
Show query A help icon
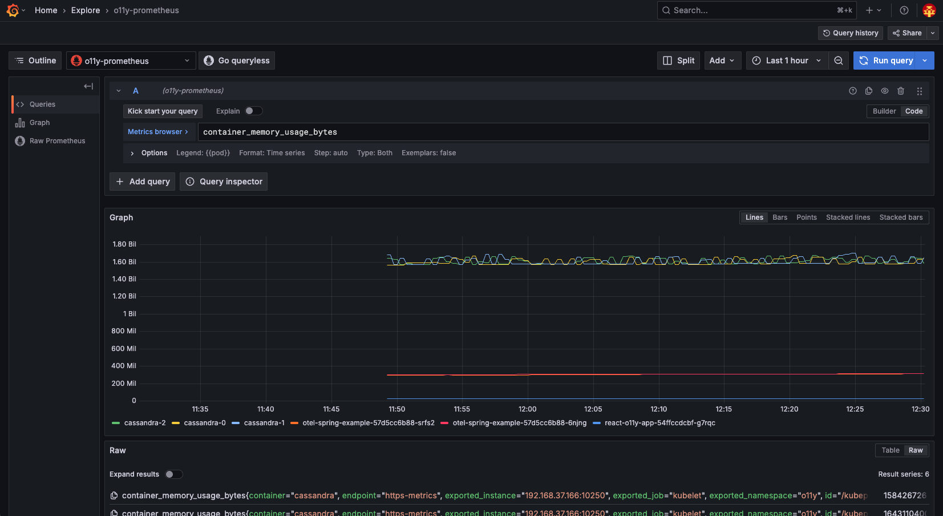(x=853, y=91)
